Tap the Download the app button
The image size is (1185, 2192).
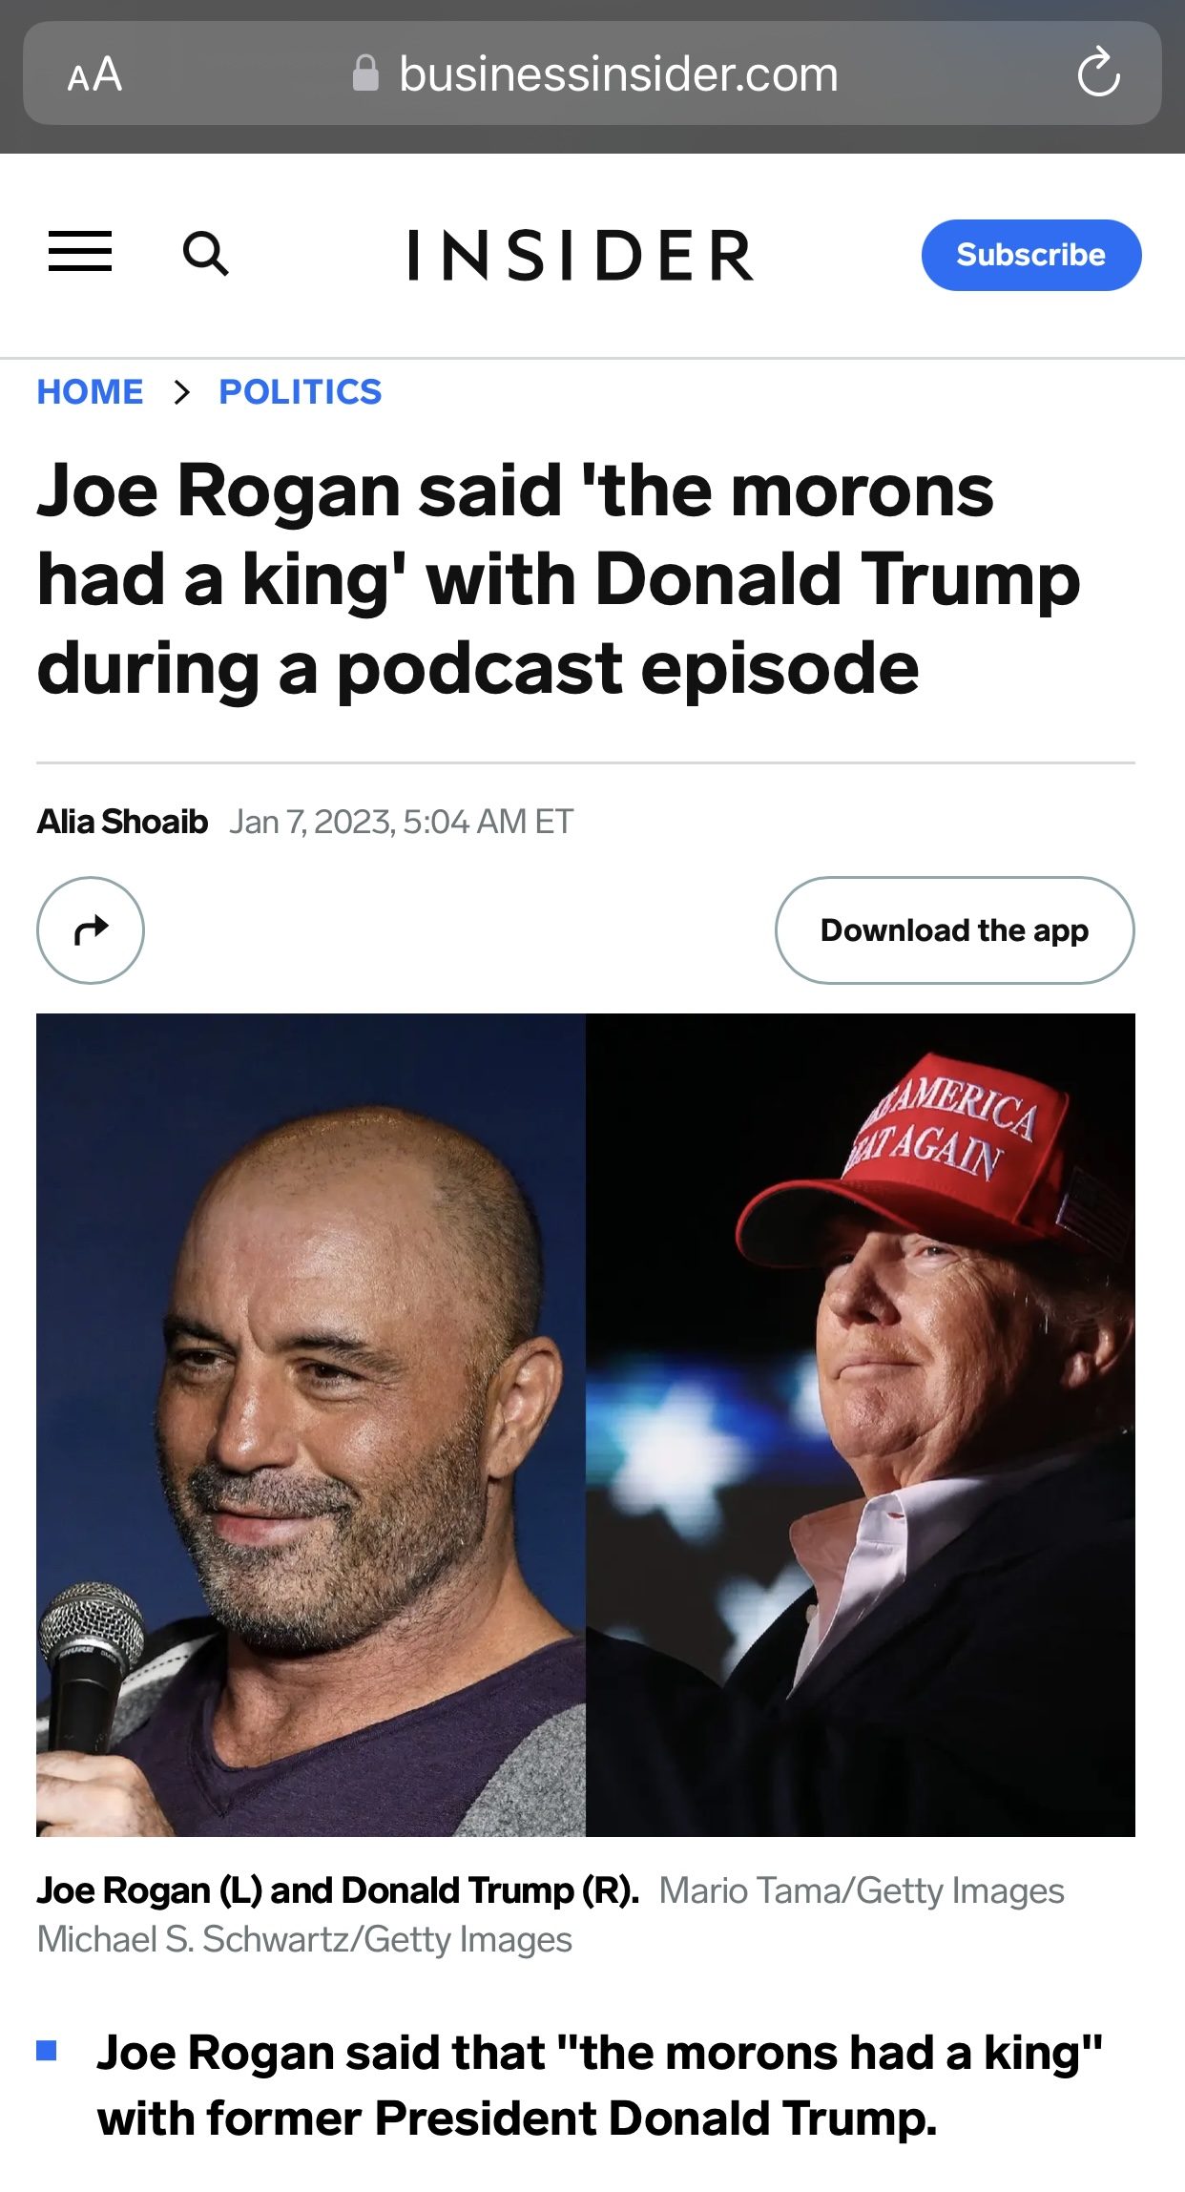(x=955, y=930)
